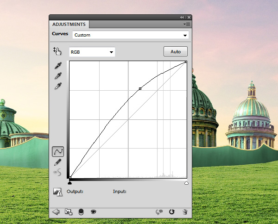Click the smooth curve values icon
278x224 pixels.
(57, 172)
